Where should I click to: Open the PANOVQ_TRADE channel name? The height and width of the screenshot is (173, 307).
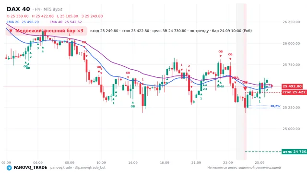[30, 168]
